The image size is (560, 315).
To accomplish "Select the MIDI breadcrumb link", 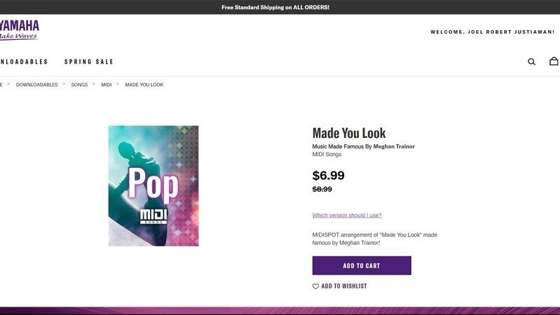I will [107, 85].
